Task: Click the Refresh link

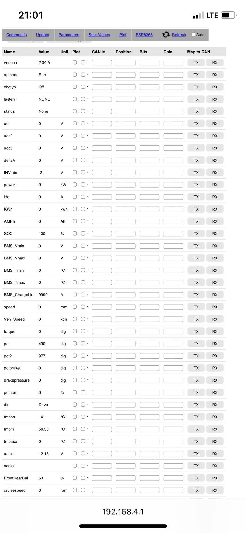Action: point(179,35)
